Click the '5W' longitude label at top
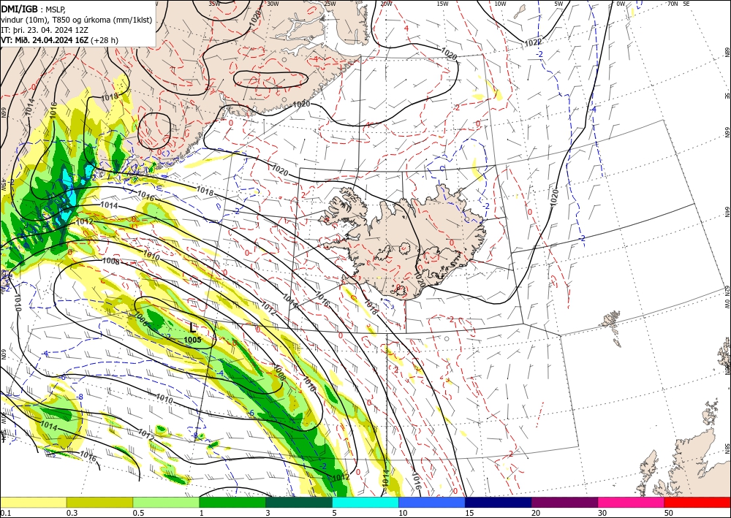This screenshot has width=731, height=518. [x=558, y=4]
